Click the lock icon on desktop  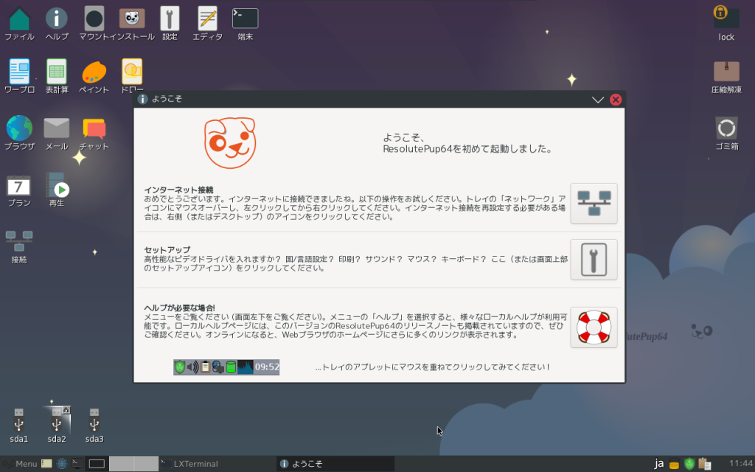click(726, 19)
